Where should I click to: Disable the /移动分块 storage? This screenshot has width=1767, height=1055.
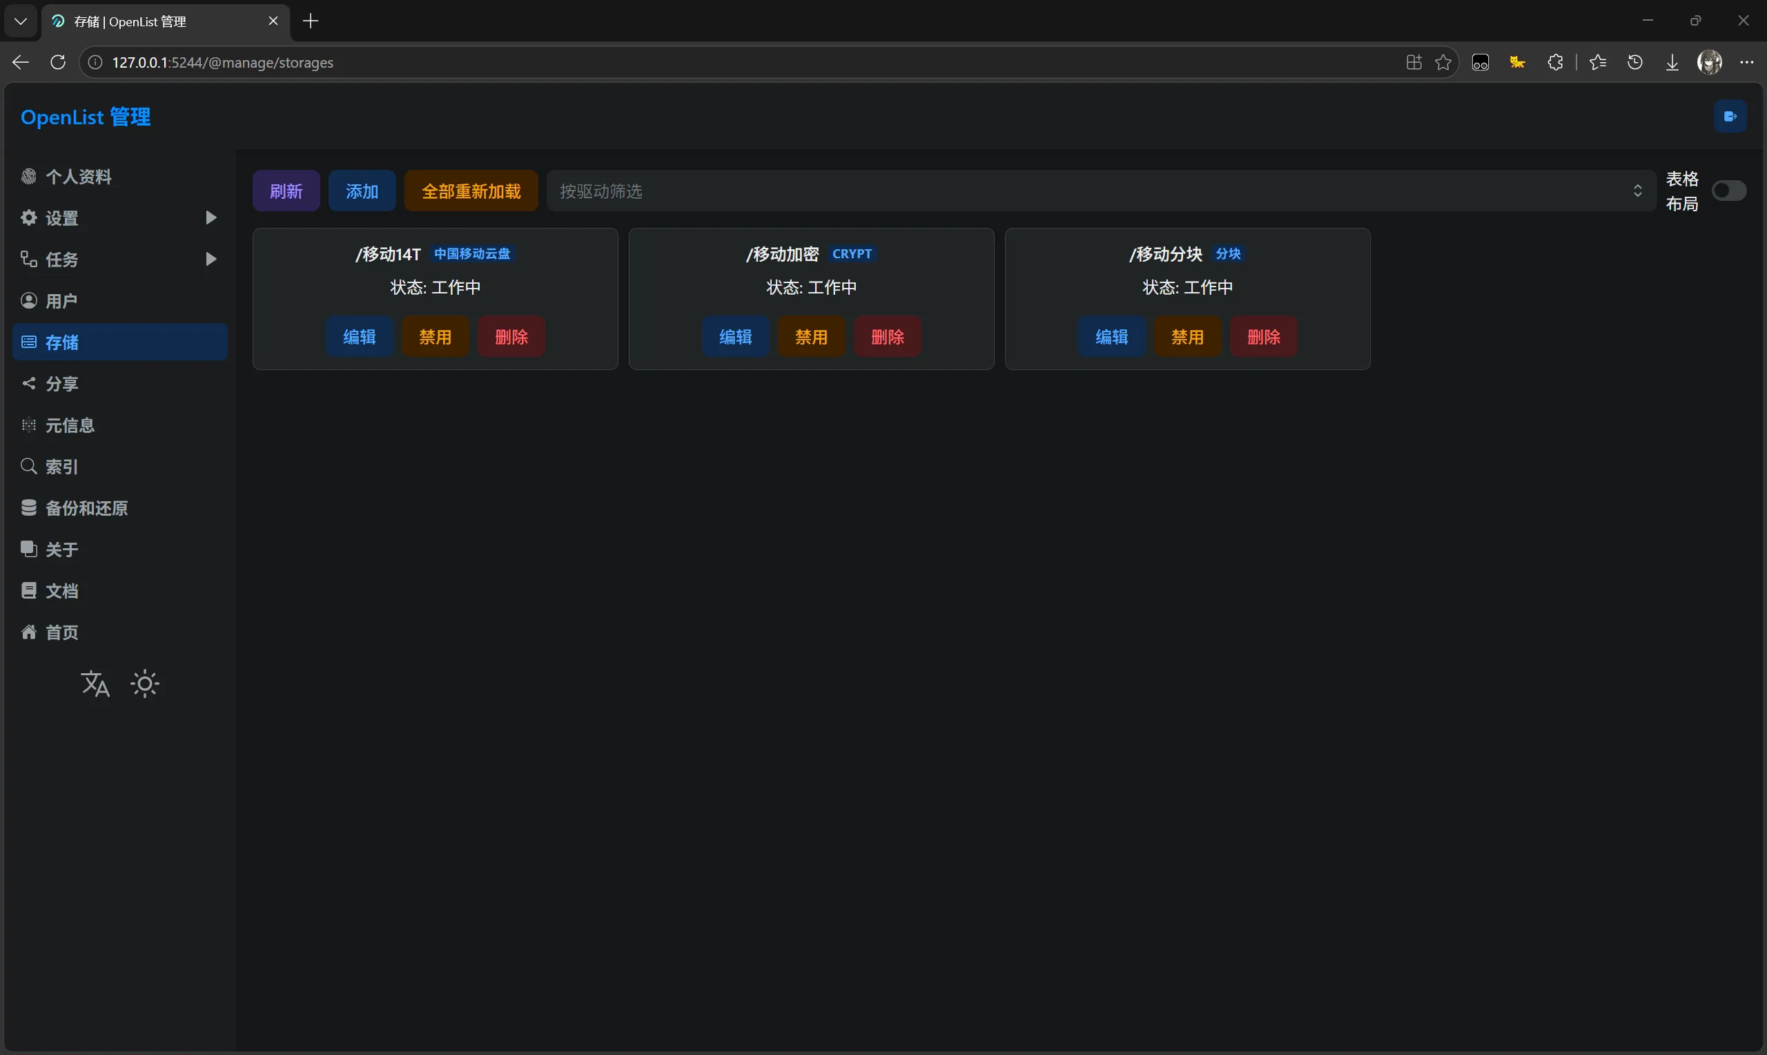(x=1188, y=336)
